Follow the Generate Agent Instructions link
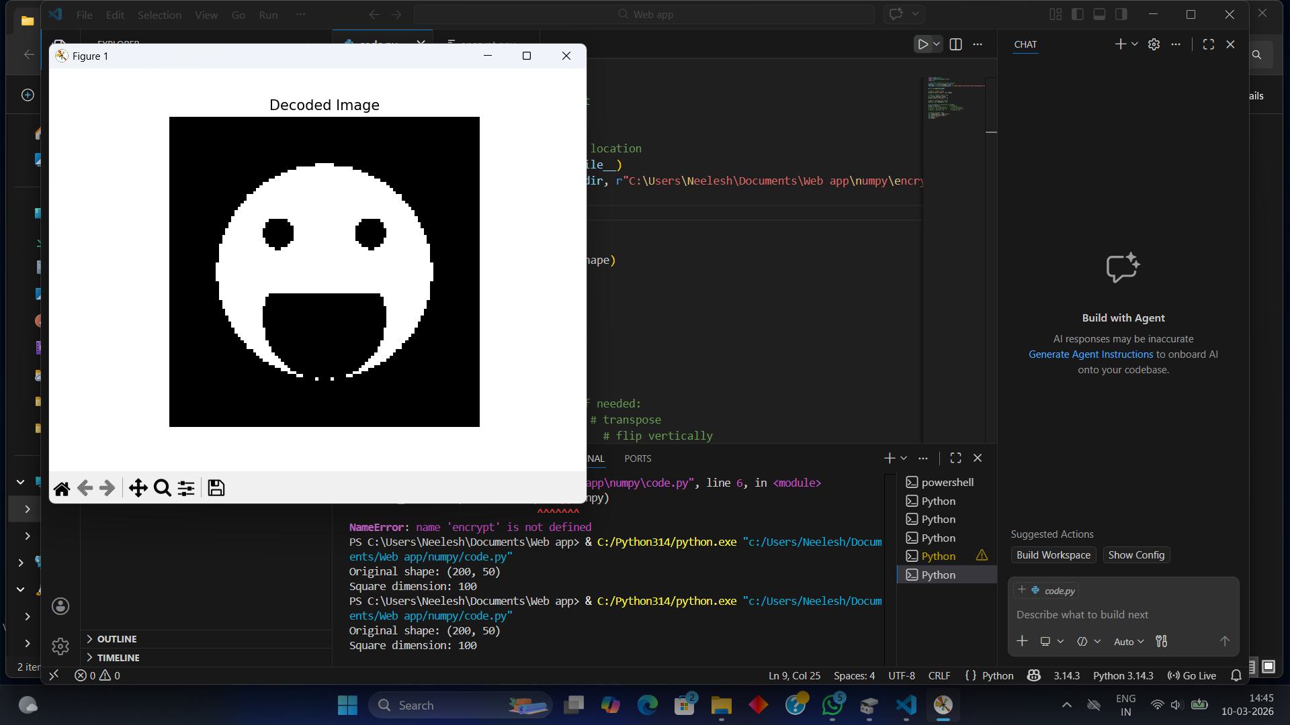 click(1090, 354)
